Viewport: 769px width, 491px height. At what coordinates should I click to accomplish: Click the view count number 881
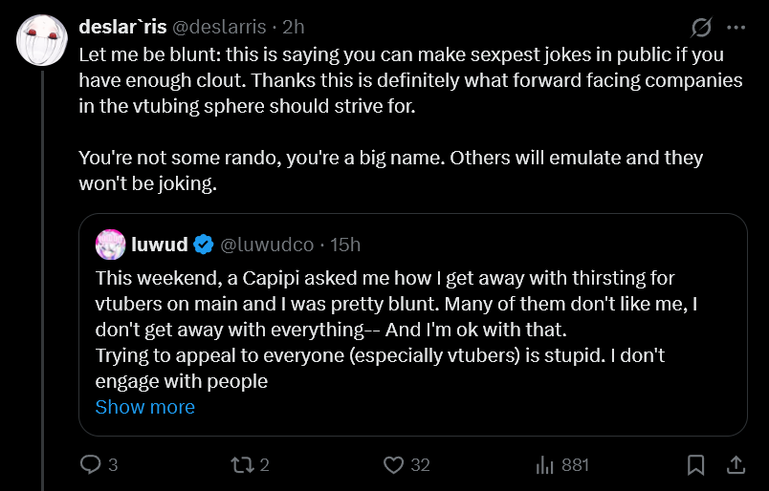click(x=575, y=464)
